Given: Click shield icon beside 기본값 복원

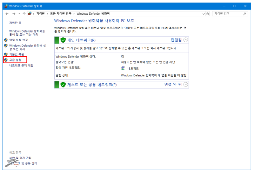Looking at the screenshot, I should (x=6, y=54).
